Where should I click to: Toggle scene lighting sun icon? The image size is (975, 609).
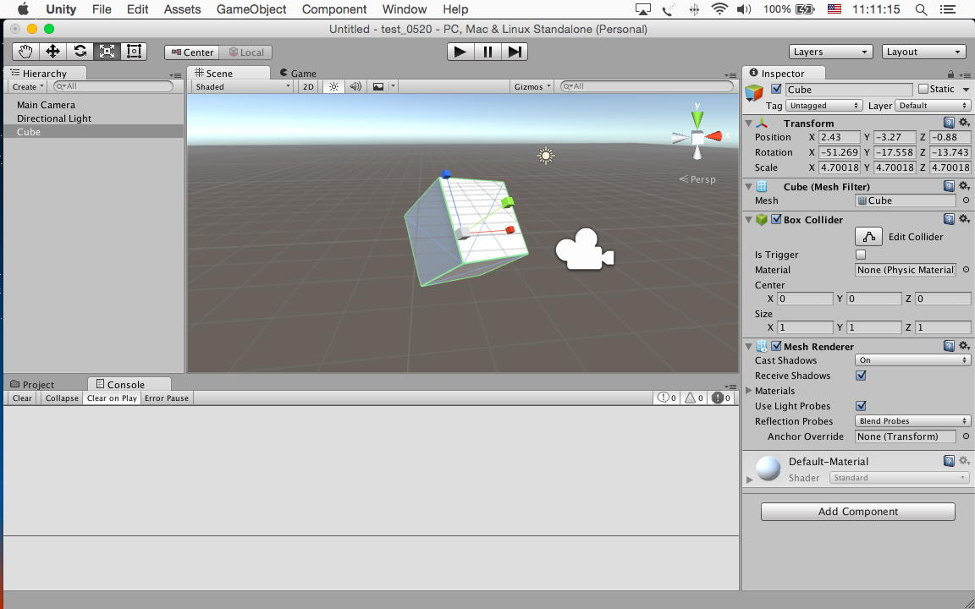tap(333, 86)
